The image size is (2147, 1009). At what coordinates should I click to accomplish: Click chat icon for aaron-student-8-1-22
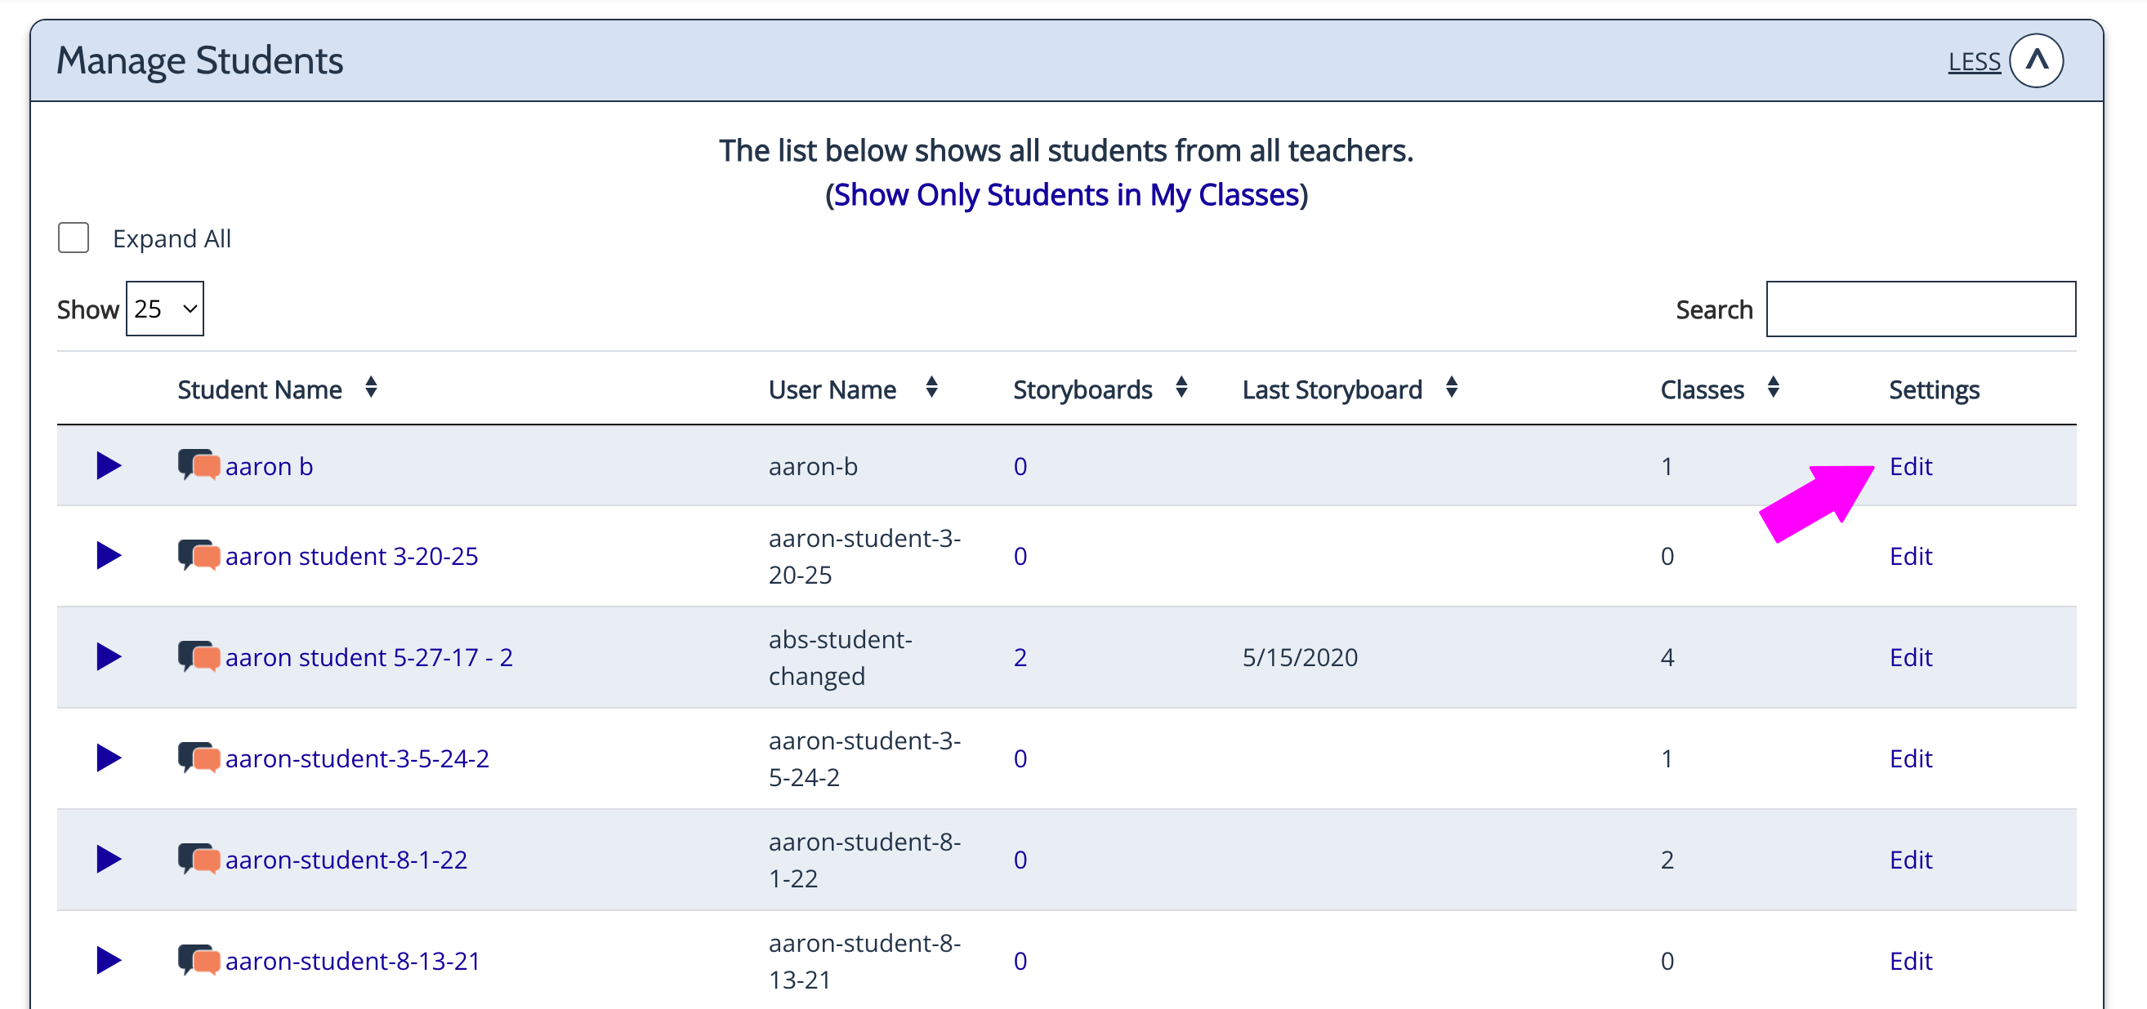coord(199,859)
